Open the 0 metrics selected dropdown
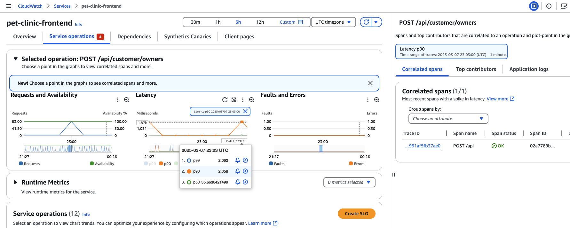 pyautogui.click(x=349, y=182)
